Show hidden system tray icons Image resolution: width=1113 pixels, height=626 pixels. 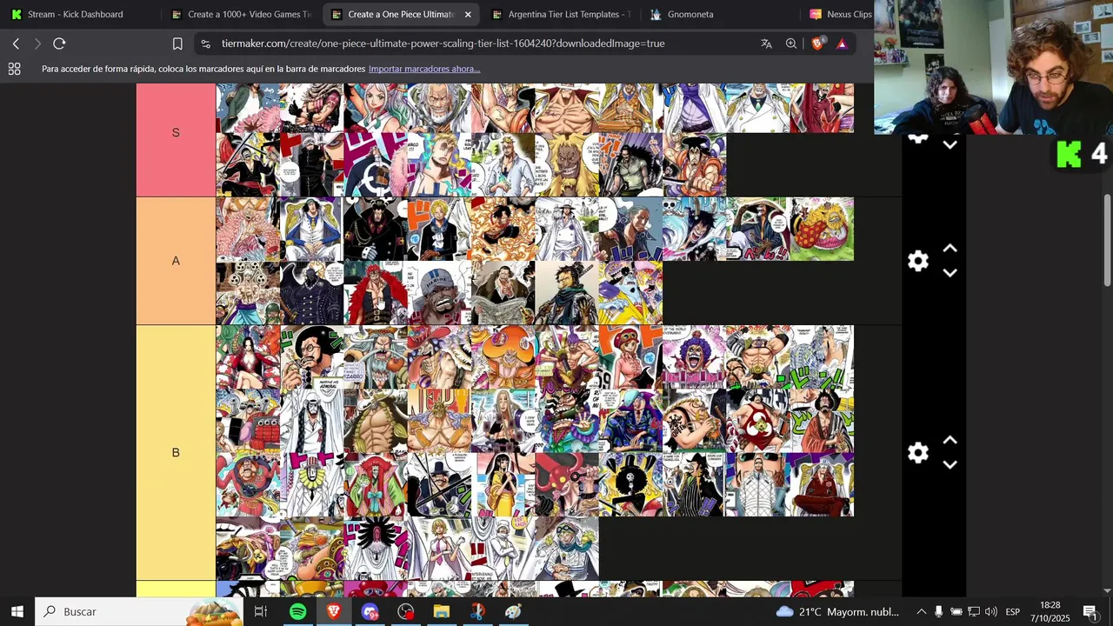click(921, 611)
